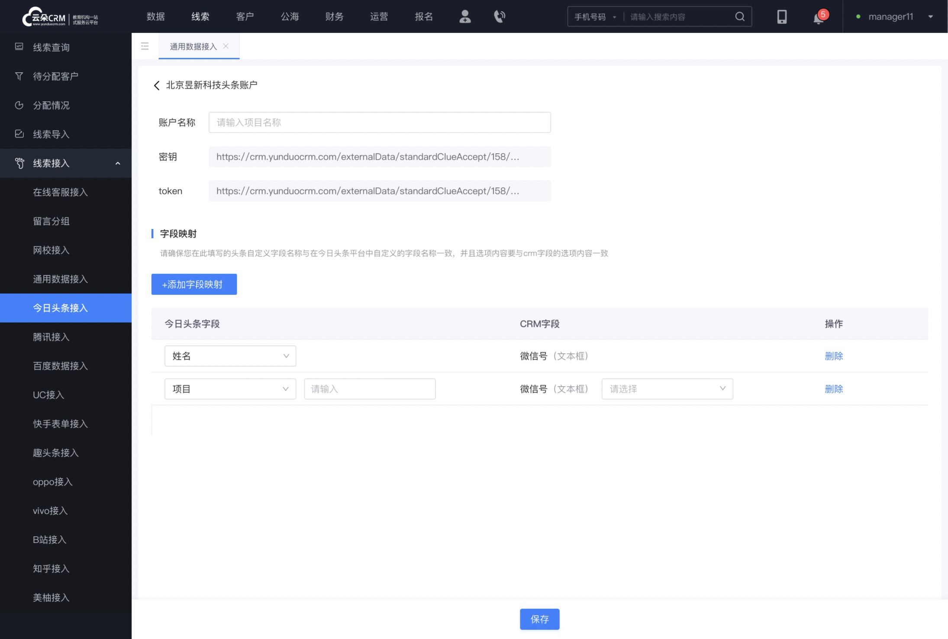Click 保存 button
Screen dimensions: 948x639
[539, 618]
